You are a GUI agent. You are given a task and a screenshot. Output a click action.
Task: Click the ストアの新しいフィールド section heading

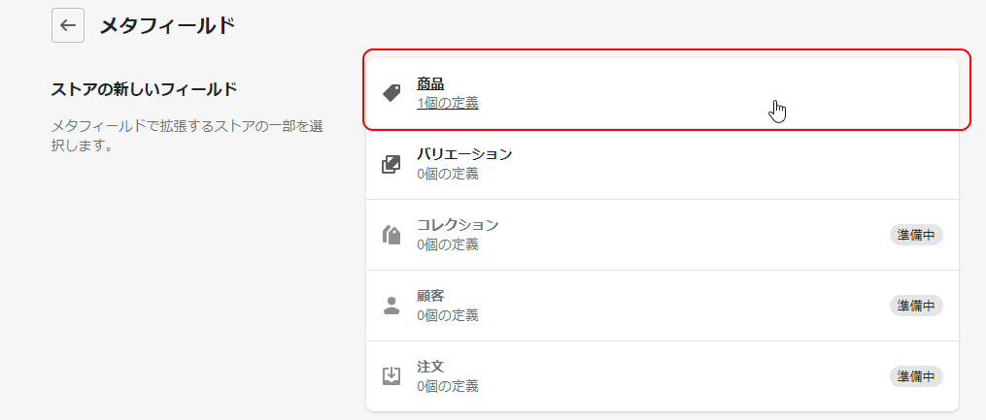point(144,89)
